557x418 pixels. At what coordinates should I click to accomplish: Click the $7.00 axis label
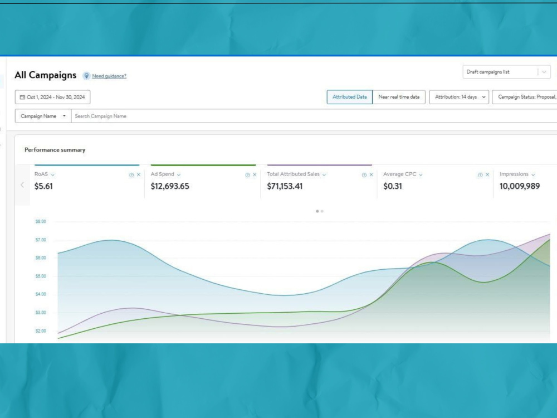pos(41,240)
